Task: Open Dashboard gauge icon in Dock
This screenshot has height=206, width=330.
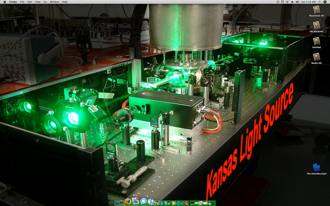Action: pos(121,202)
